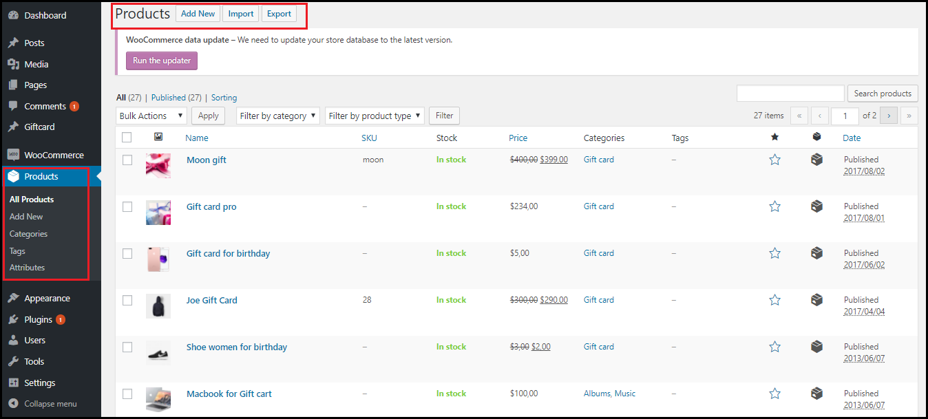Click the Collapse menu arrow icon

13,404
